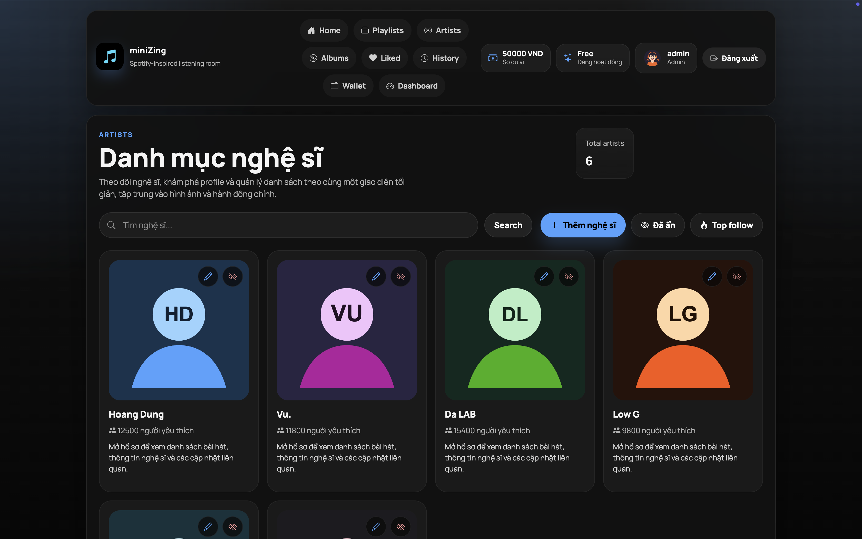
Task: Open the Albums section
Action: pyautogui.click(x=329, y=58)
